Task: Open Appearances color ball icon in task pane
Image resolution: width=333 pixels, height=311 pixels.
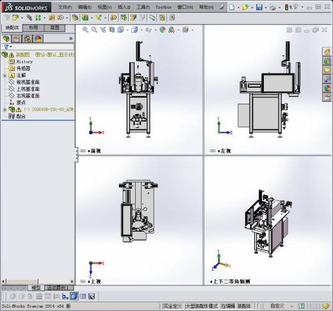Action: tap(327, 88)
